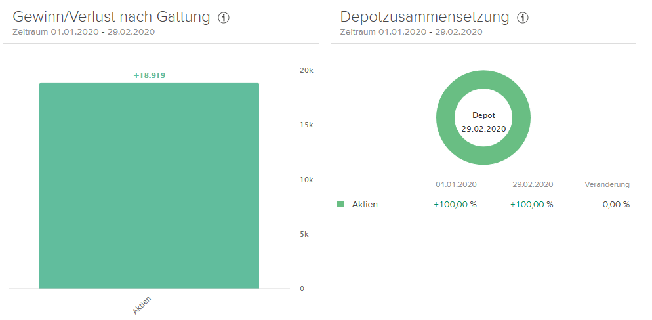The height and width of the screenshot is (320, 652).
Task: Click the +18.919 value label above bar
Action: [150, 75]
